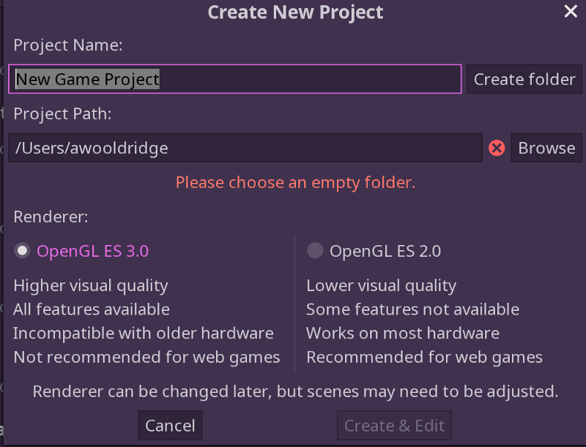Viewport: 586px width, 447px height.
Task: Click the 'Project Name:' label
Action: pyautogui.click(x=68, y=45)
